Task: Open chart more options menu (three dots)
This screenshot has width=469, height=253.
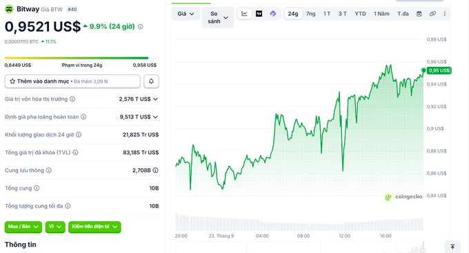Action: coord(444,14)
